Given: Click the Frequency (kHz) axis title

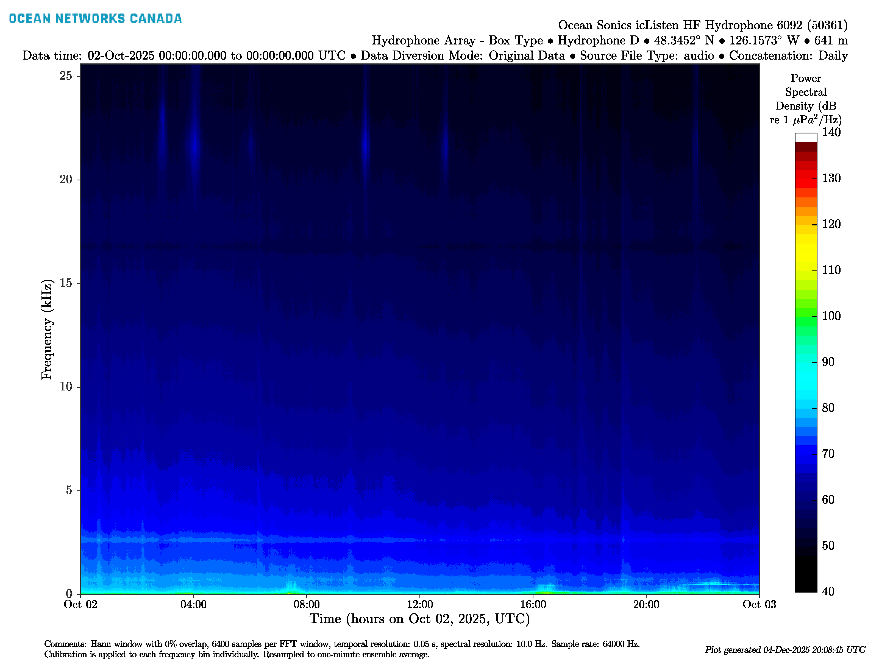Looking at the screenshot, I should [47, 329].
